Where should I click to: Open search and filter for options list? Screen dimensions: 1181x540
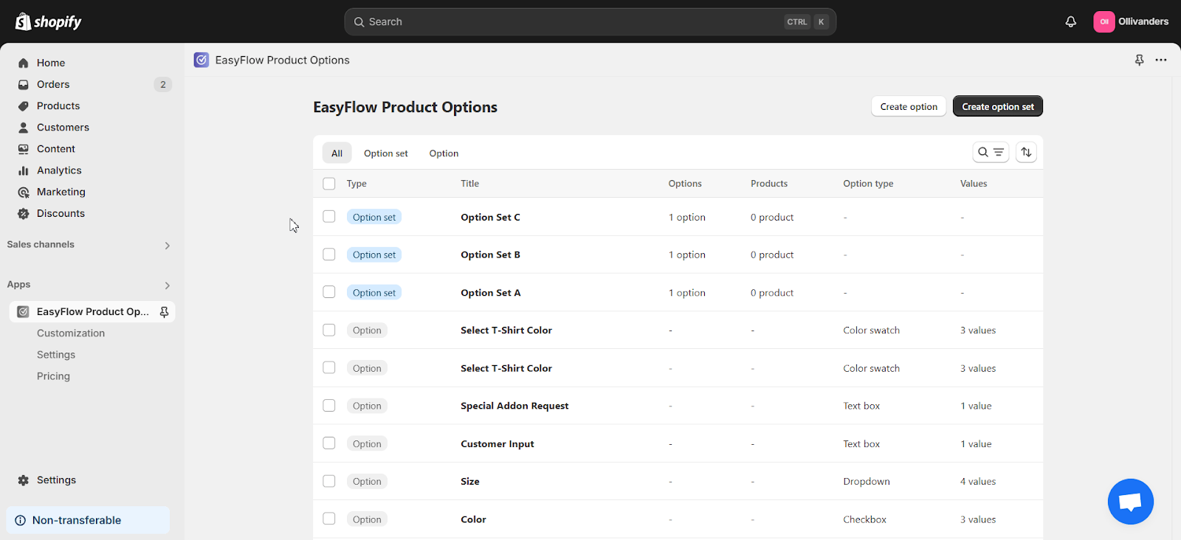[991, 152]
